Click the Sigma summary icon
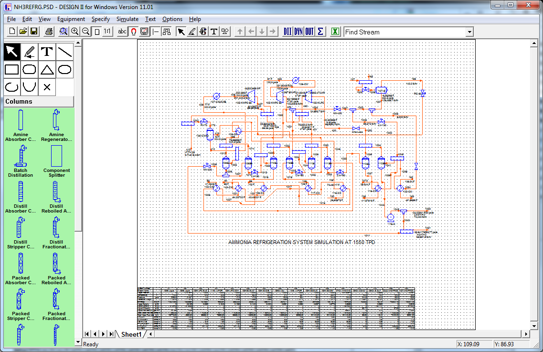The height and width of the screenshot is (352, 543). click(x=320, y=32)
